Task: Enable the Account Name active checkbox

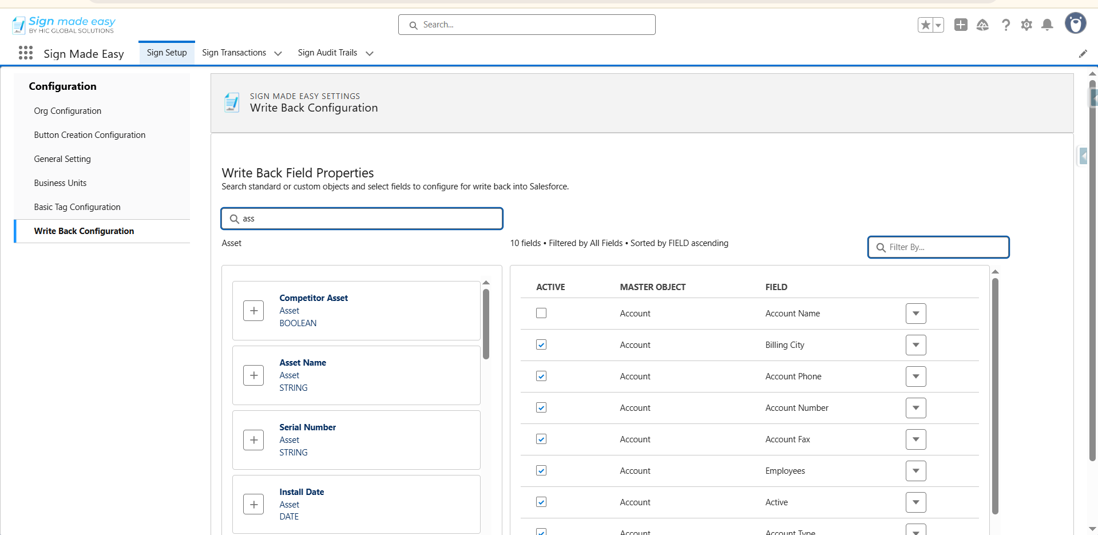Action: pos(541,313)
